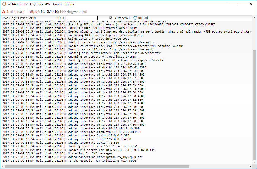Click the horizontal scrollbar left arrow
This screenshot has height=169, width=257.
[x=2, y=166]
